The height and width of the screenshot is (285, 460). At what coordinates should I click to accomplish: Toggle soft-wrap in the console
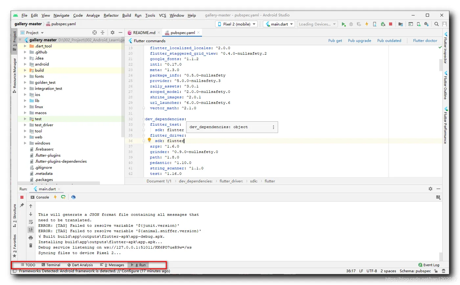point(31,222)
